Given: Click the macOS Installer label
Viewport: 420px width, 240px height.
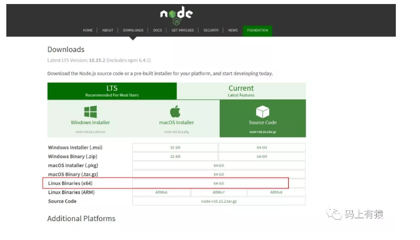Looking at the screenshot, I should coord(176,122).
